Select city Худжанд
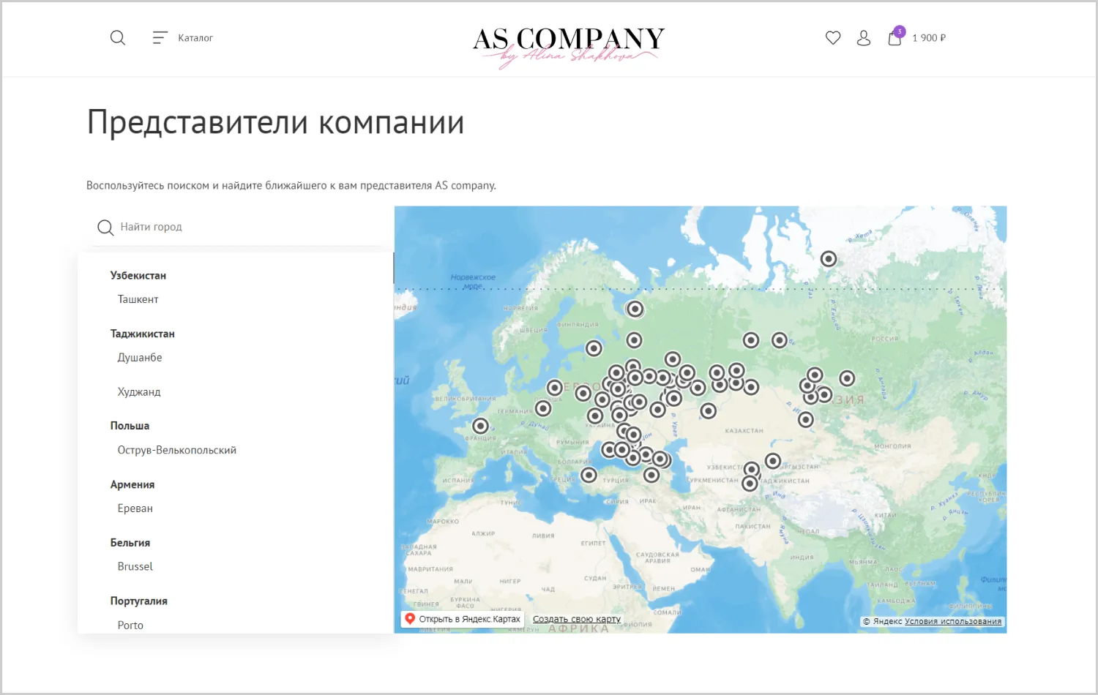Screen dimensions: 1098x695 click(139, 391)
